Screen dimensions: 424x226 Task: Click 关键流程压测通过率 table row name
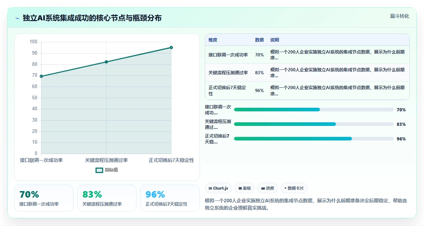228,73
